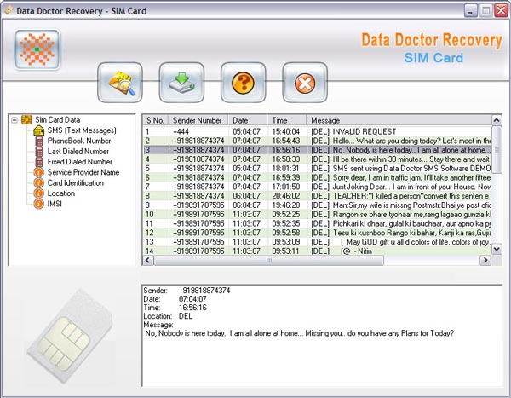
Task: Click sender number +444 in row 1
Action: coord(181,131)
